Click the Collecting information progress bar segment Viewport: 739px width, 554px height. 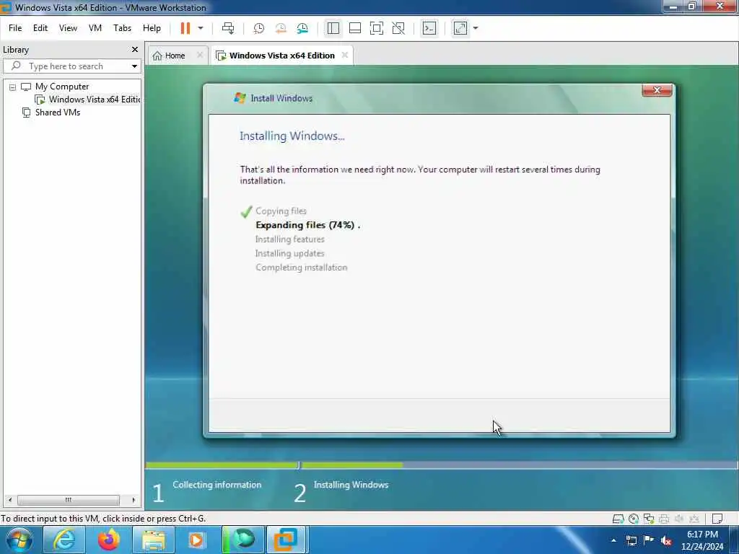[222, 465]
